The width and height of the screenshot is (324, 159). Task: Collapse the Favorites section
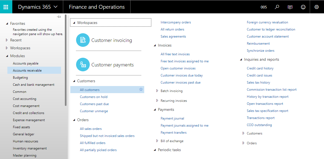(x=7, y=24)
